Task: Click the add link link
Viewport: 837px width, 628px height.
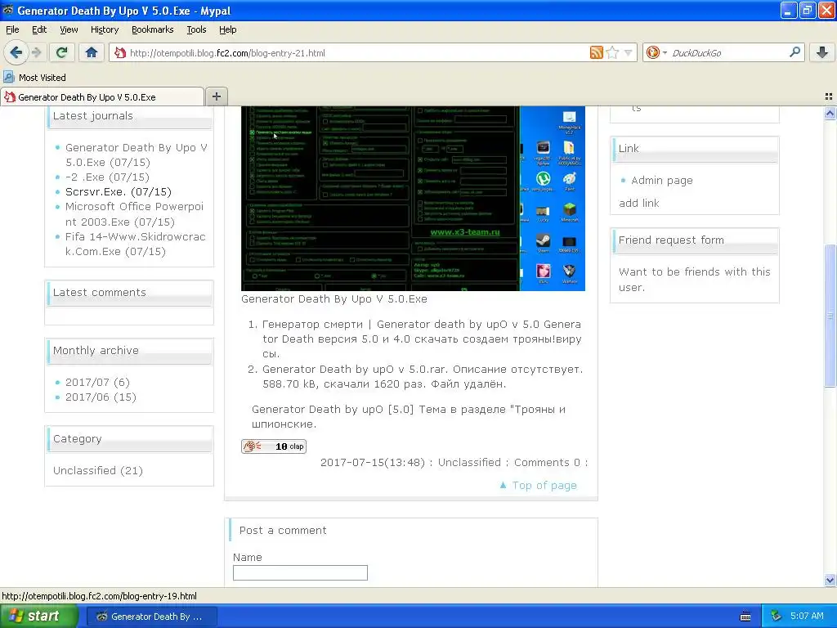Action: click(x=639, y=203)
